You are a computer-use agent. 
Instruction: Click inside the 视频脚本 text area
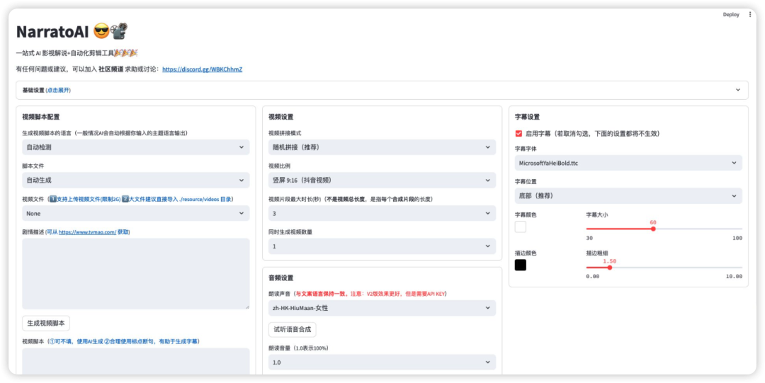(x=135, y=362)
